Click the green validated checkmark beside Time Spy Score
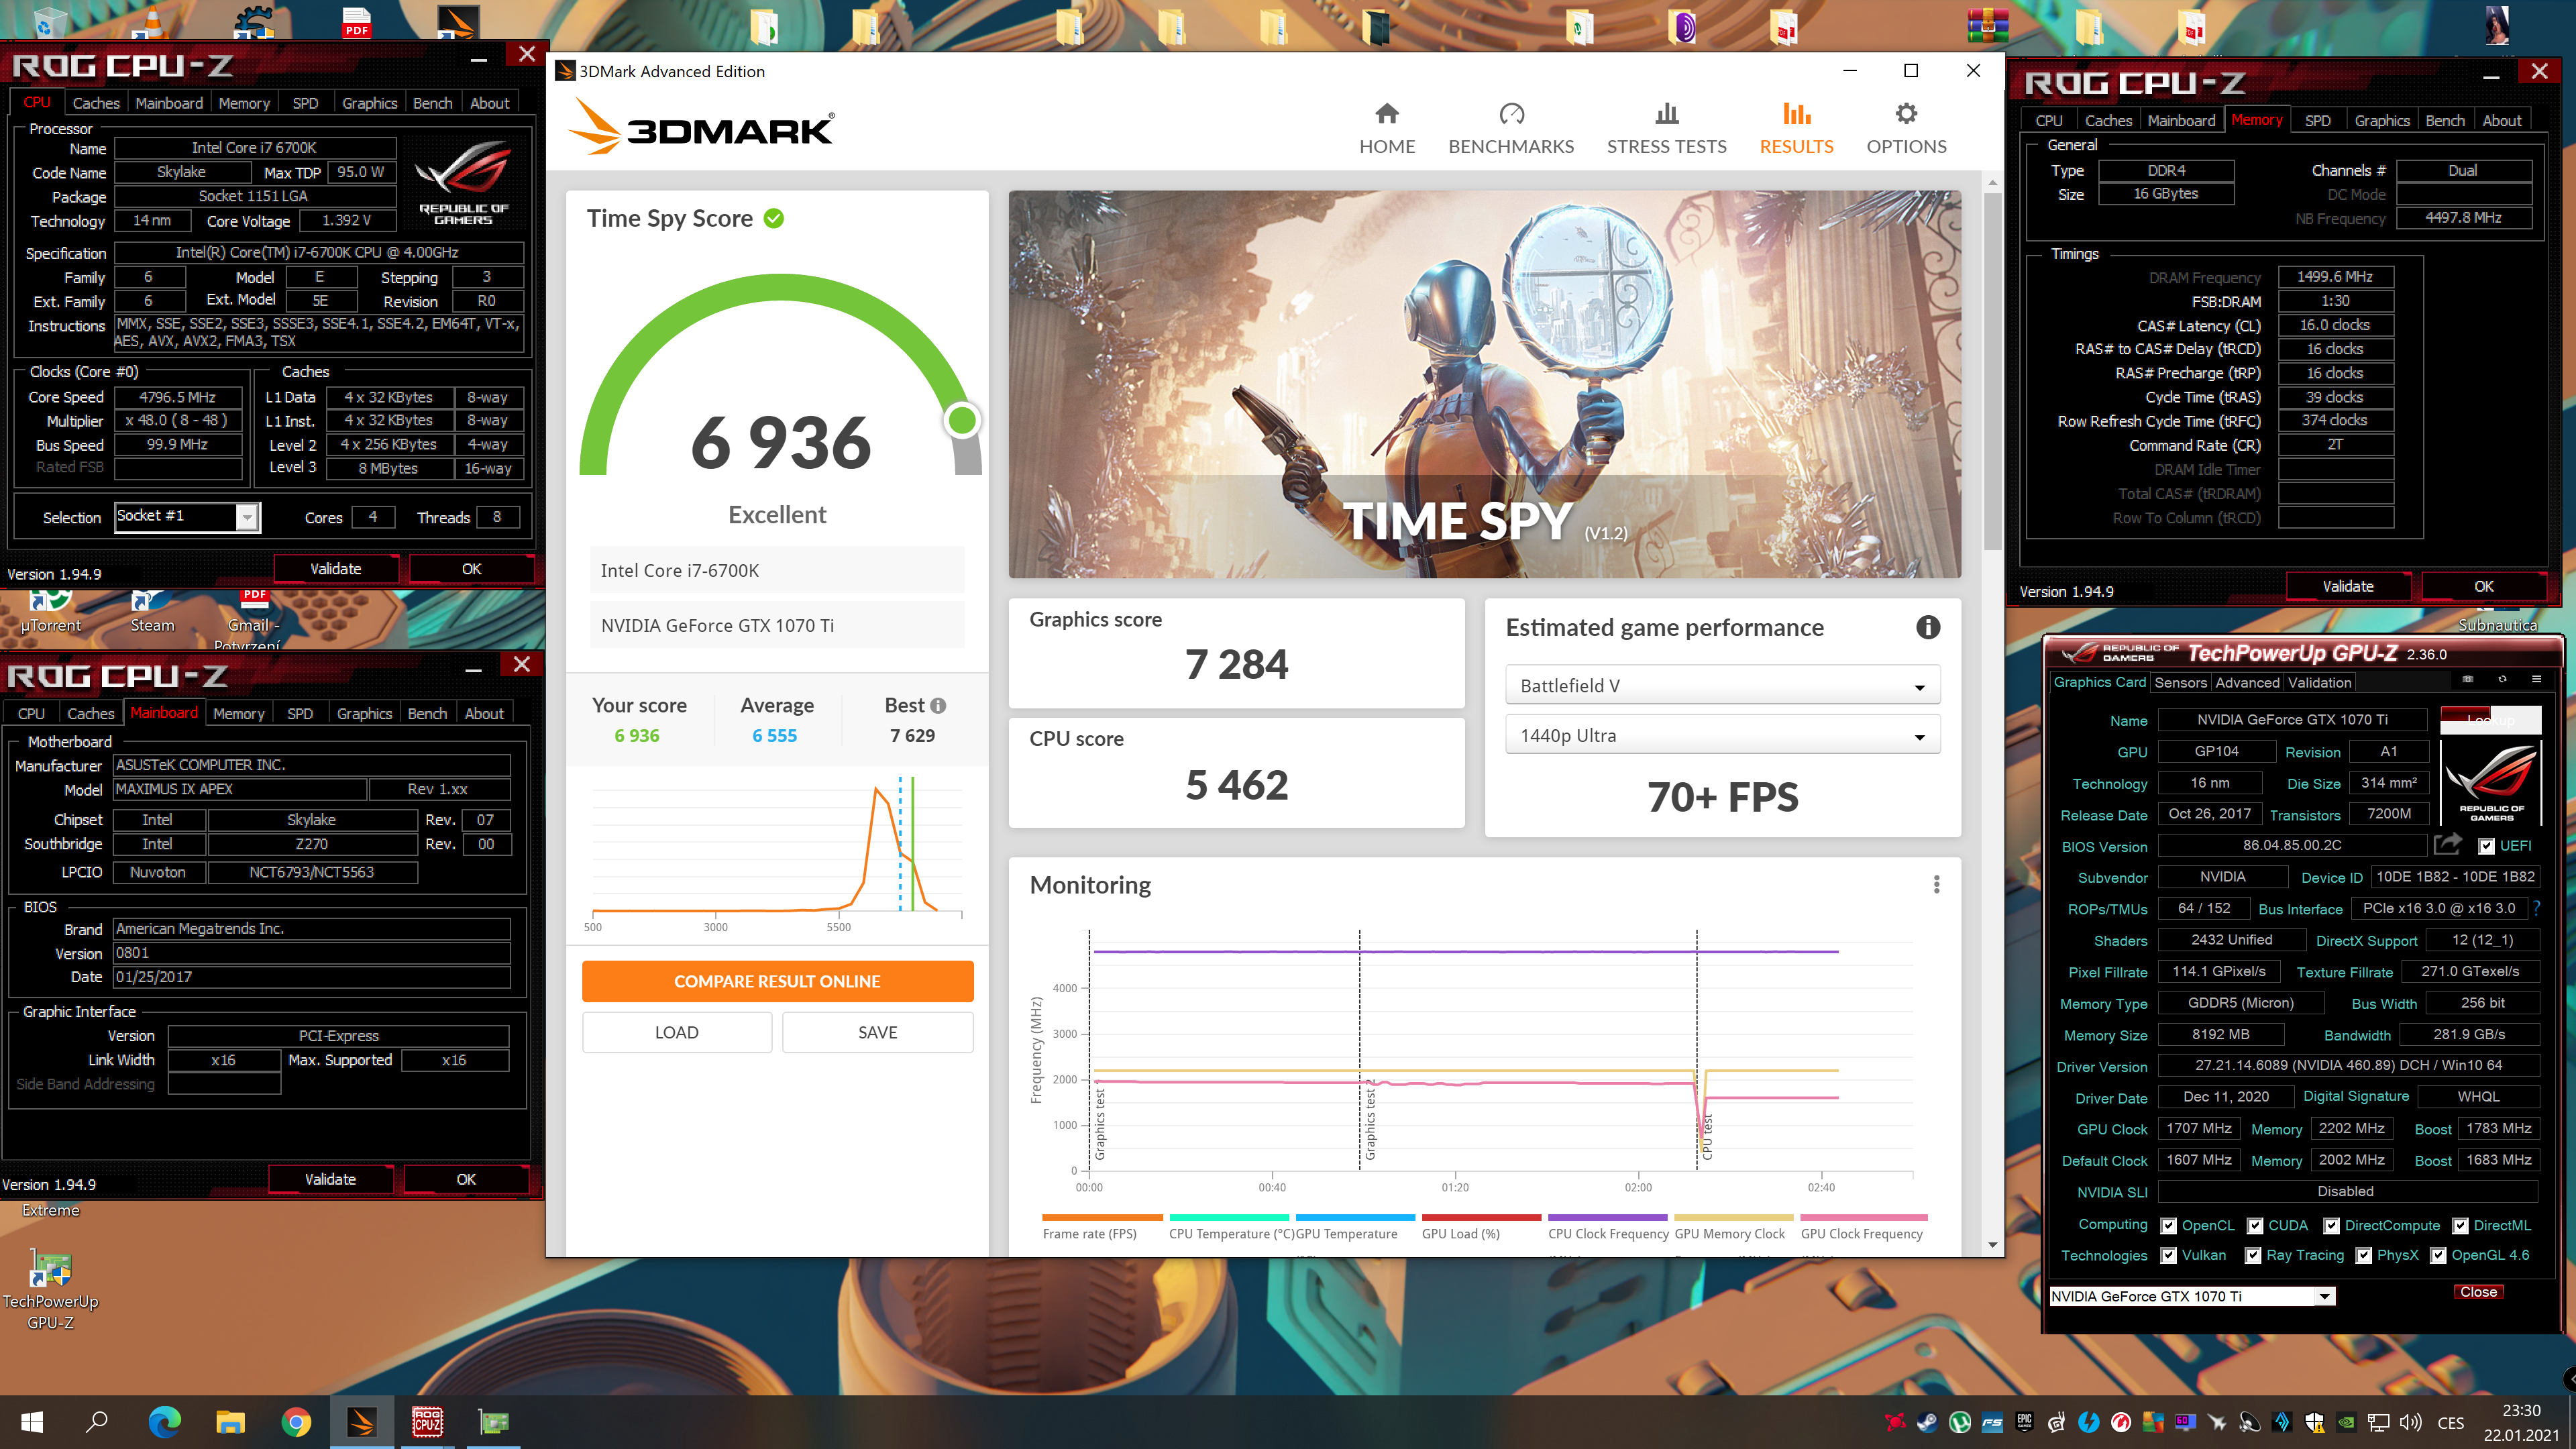Viewport: 2576px width, 1449px height. (774, 218)
